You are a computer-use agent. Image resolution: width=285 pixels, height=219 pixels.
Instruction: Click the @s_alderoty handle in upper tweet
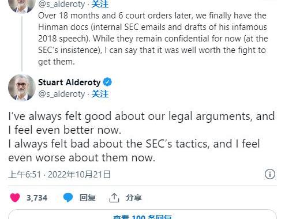click(62, 4)
